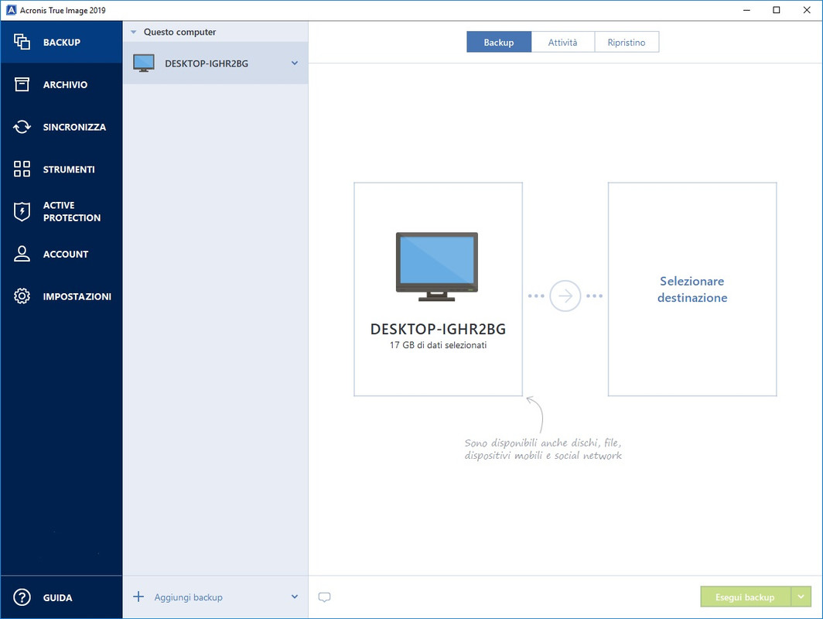This screenshot has width=823, height=619.
Task: Click the large monitor image in source box
Action: coord(437,267)
